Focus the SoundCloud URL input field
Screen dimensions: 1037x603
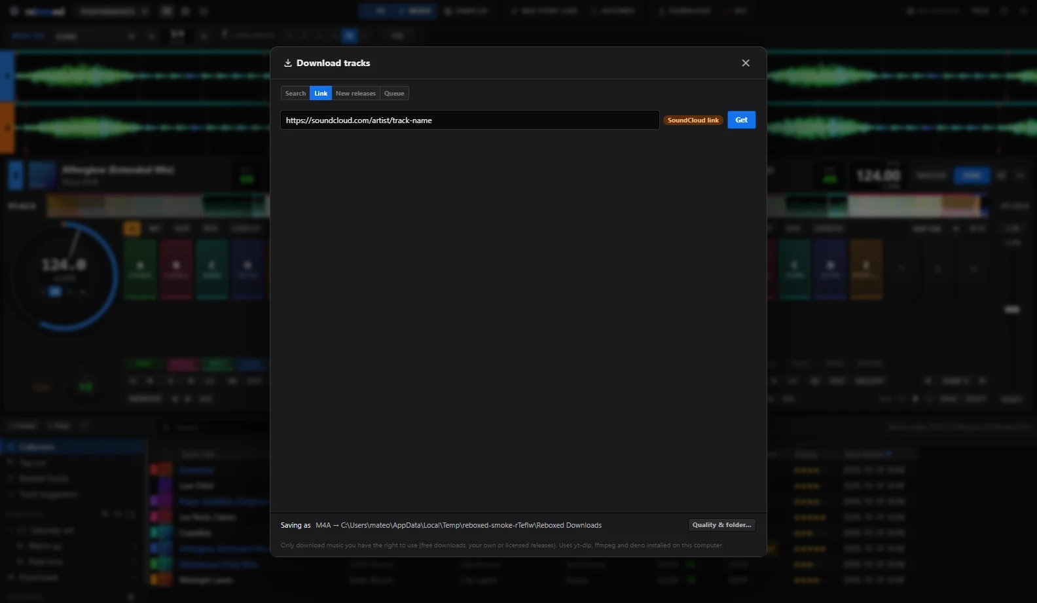click(469, 120)
